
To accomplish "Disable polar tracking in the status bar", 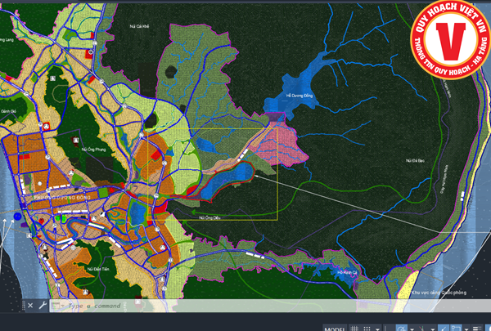I will (401, 329).
